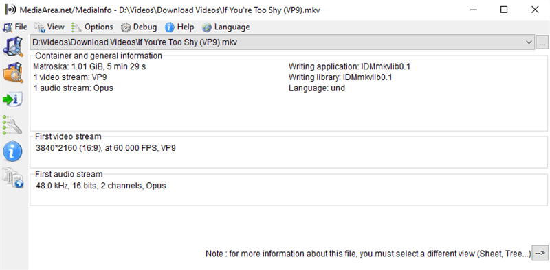Viewport: 550px width, 270px height.
Task: Click the arrow button to change view
Action: 540,253
